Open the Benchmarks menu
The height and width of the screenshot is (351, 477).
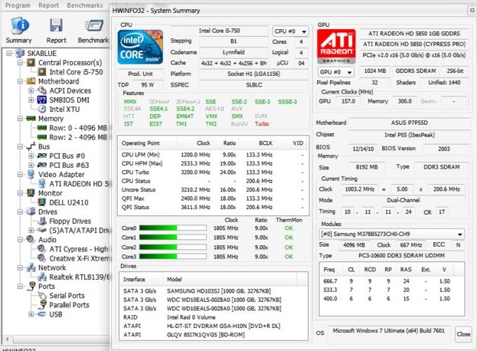85,5
